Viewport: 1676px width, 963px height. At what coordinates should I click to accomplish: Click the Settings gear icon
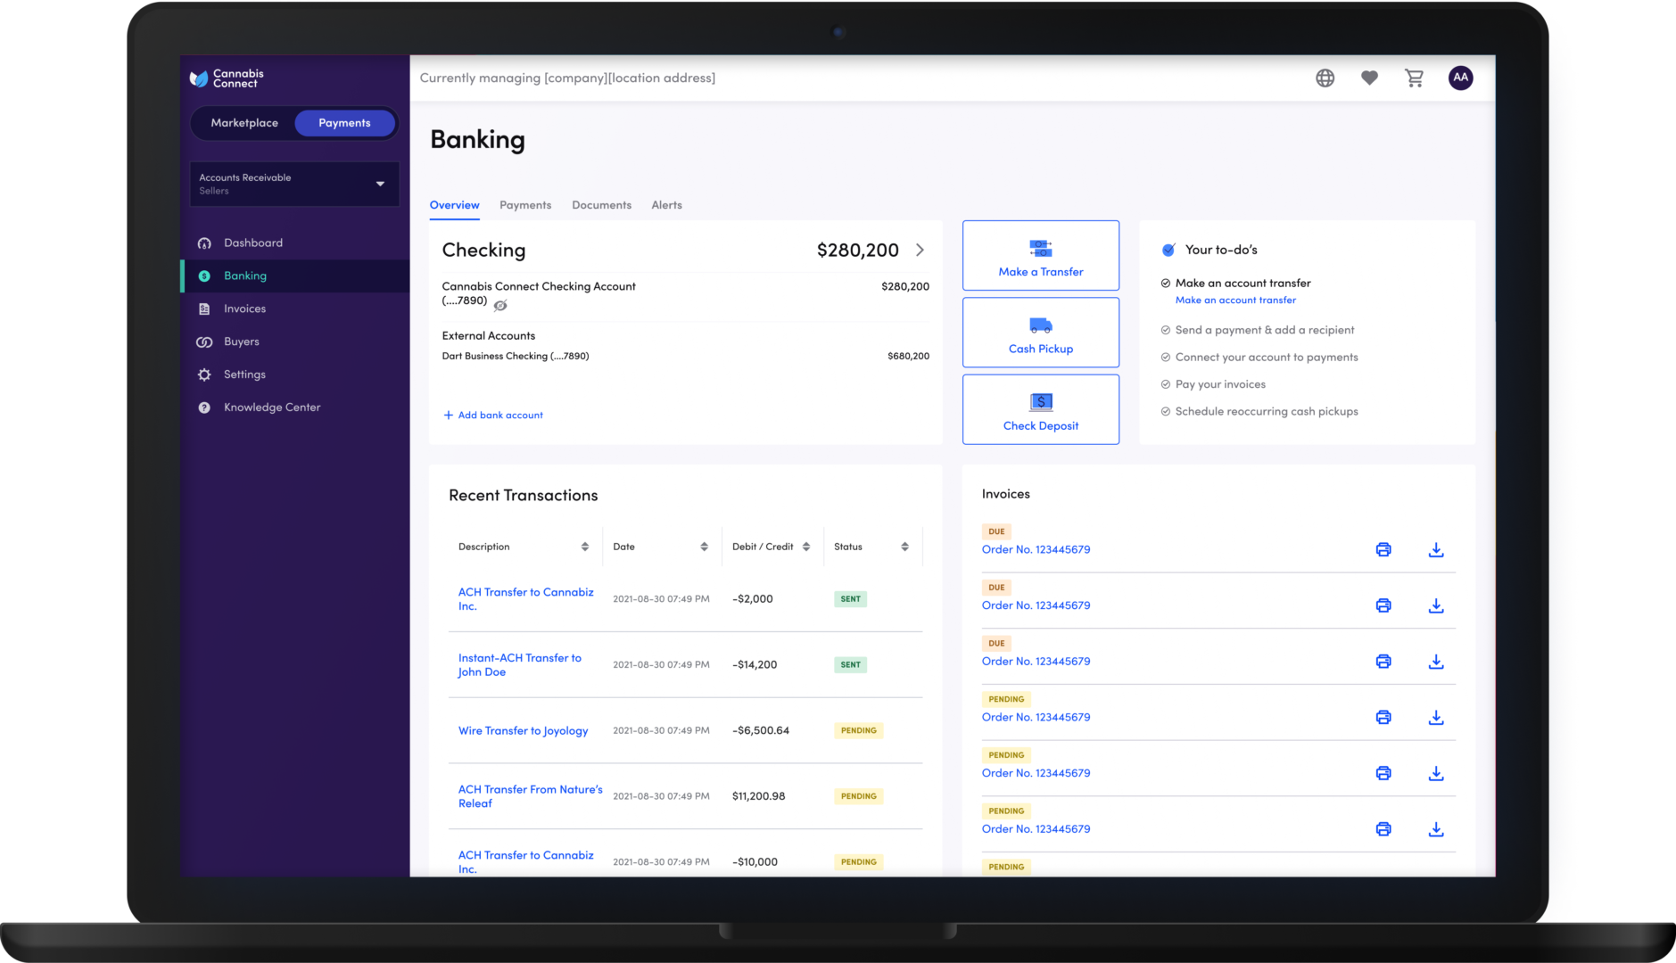pyautogui.click(x=204, y=374)
